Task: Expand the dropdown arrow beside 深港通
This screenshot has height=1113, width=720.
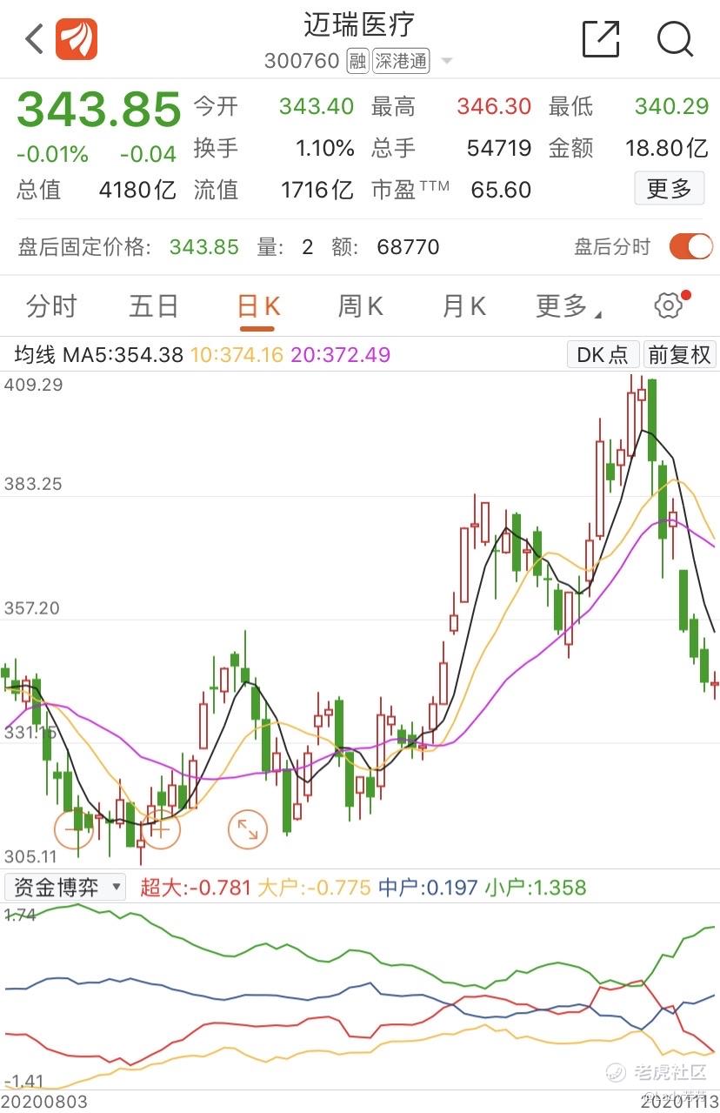Action: coord(447,62)
